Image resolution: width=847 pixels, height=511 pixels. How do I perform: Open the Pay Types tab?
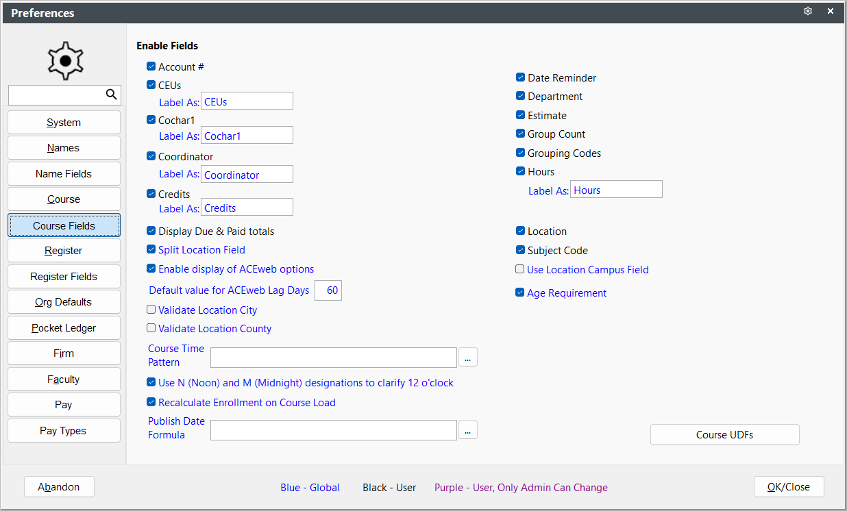(64, 431)
